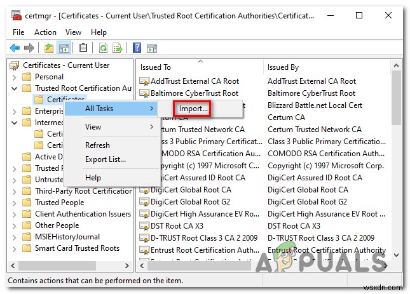
Task: Click the Other People folder icon
Action: (27, 225)
